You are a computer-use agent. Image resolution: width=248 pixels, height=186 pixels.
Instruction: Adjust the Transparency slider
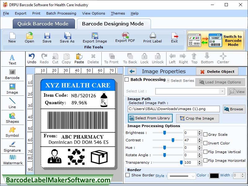tap(181, 162)
